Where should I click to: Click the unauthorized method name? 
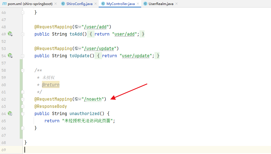(84, 114)
